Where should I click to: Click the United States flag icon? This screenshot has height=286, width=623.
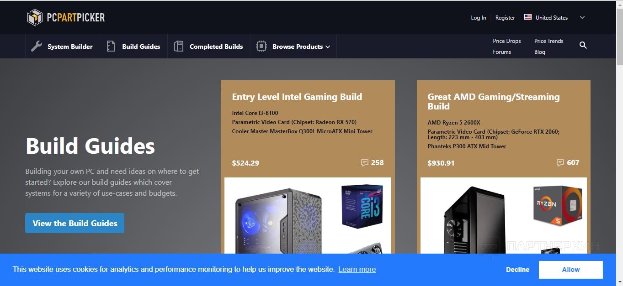[x=528, y=17]
